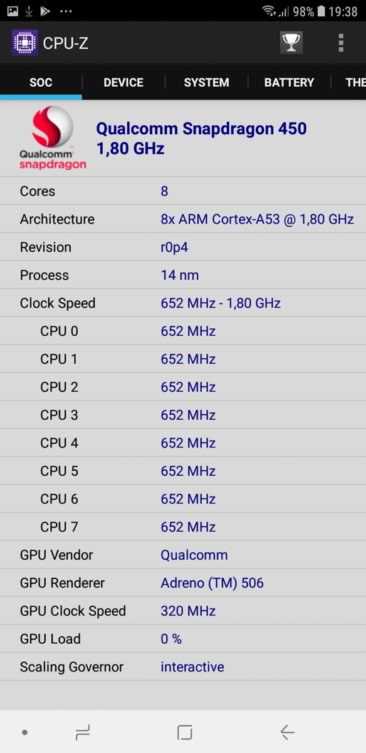
Task: Tap the GPU Renderer Adreno 506 row
Action: pos(183,583)
